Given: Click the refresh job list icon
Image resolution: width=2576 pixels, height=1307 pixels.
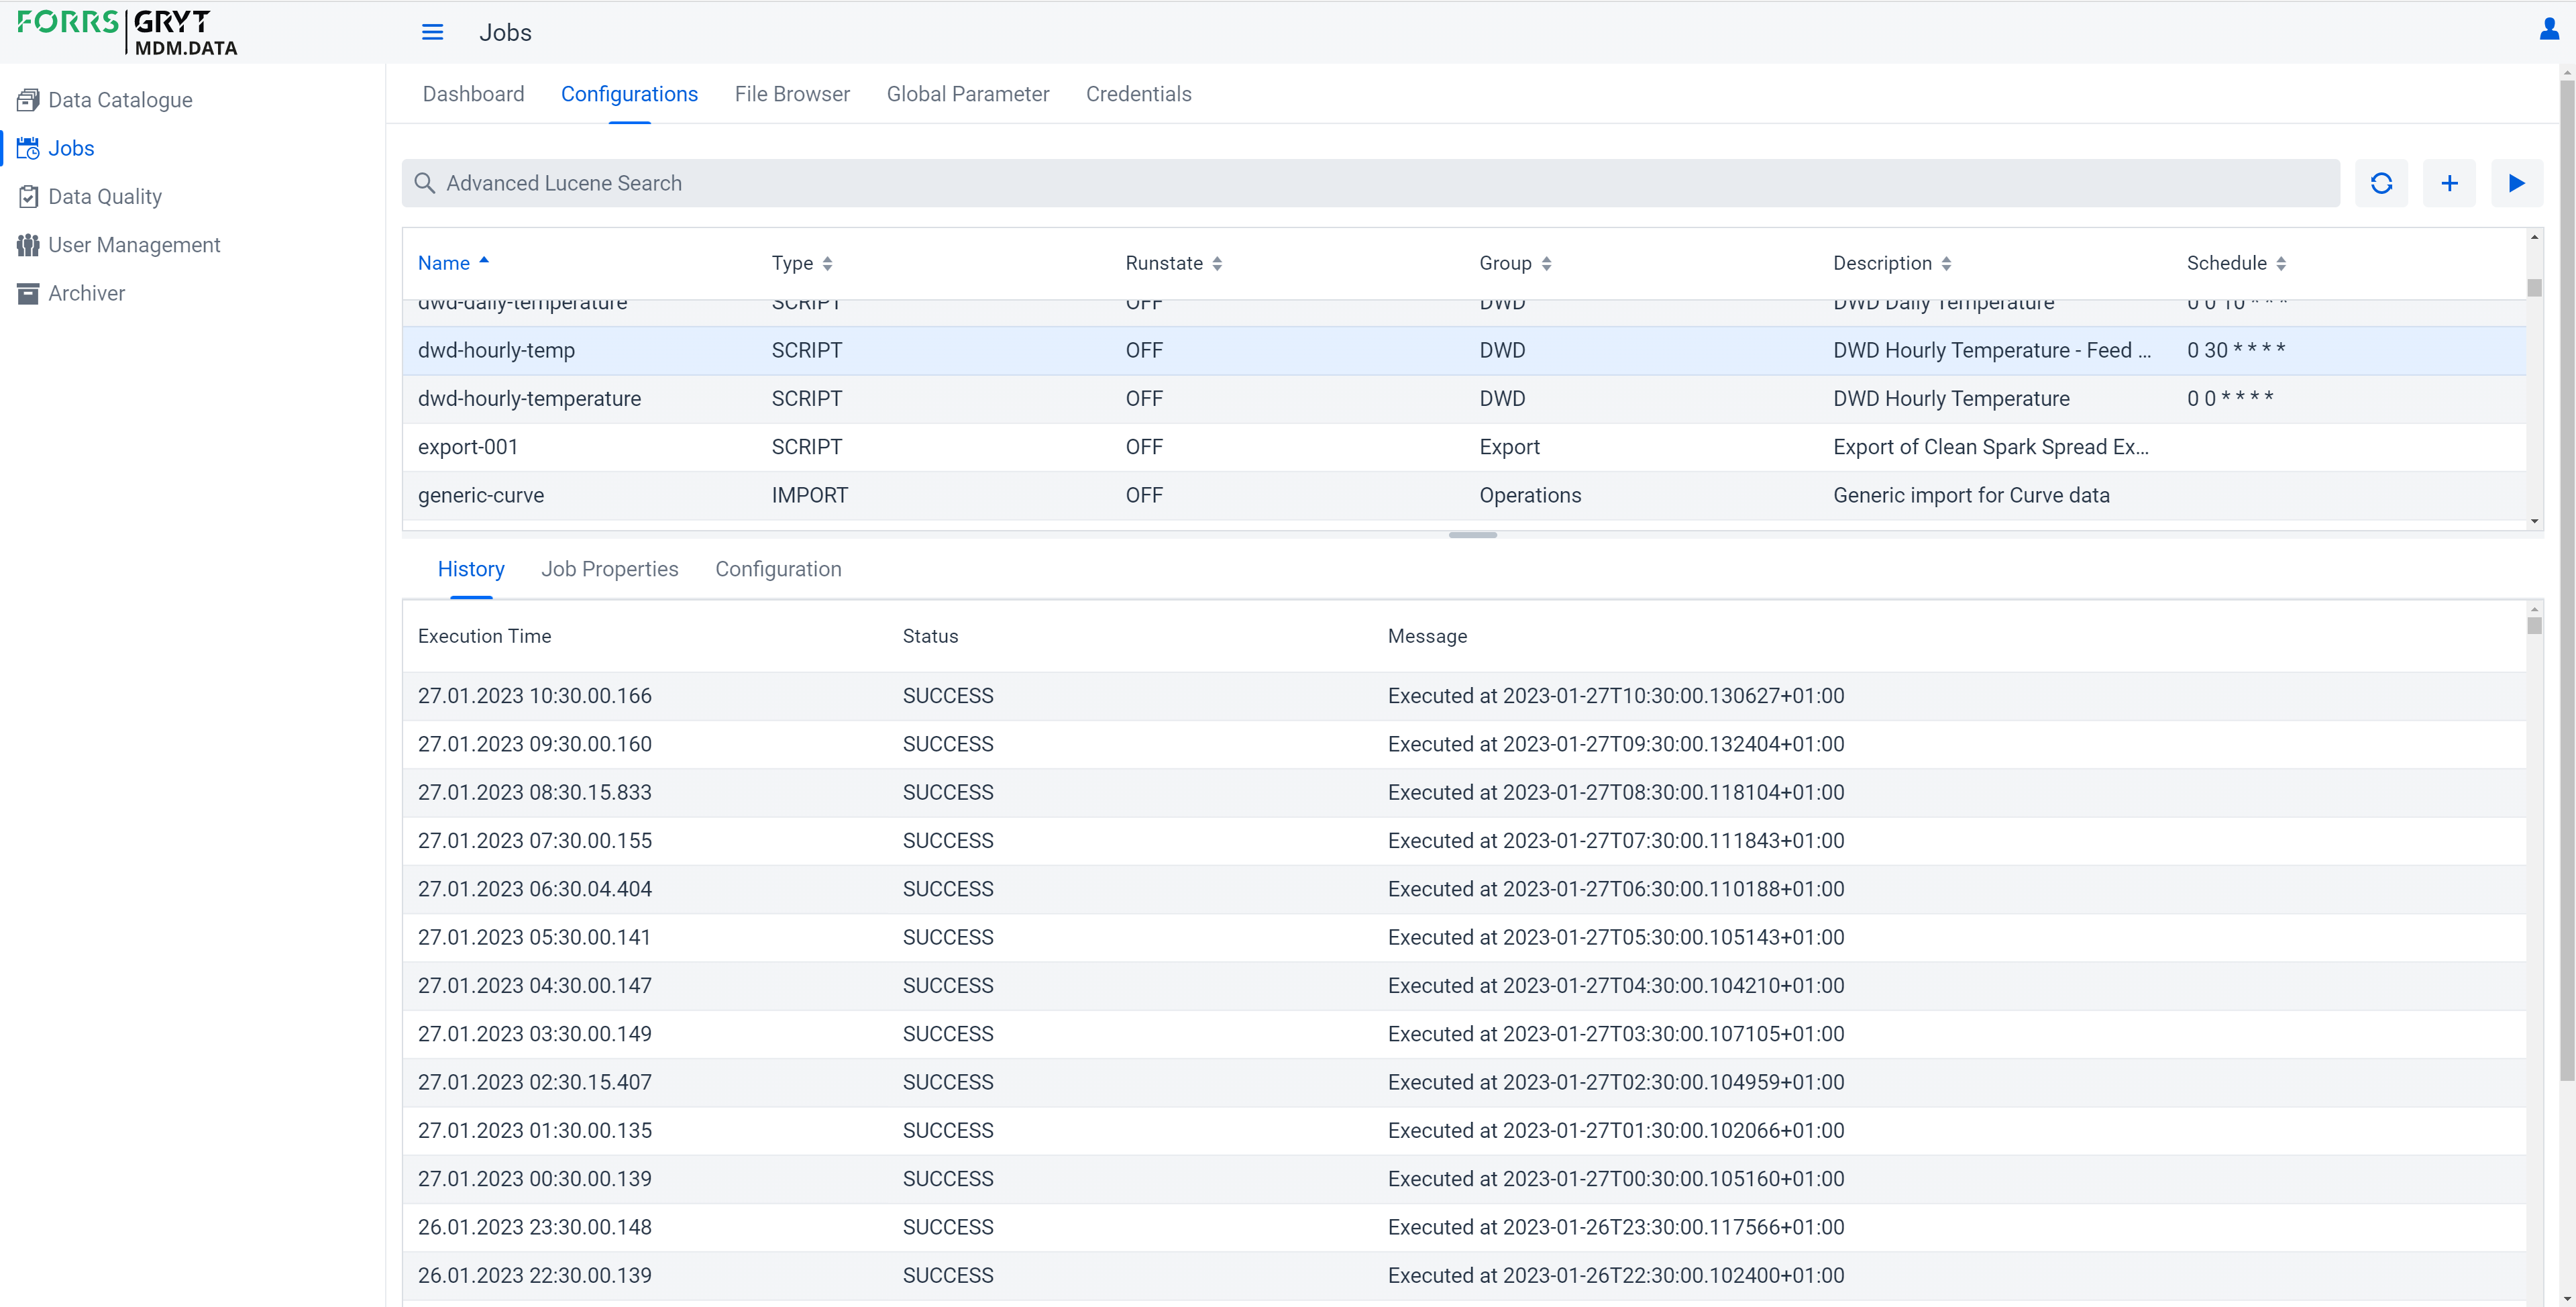Looking at the screenshot, I should [2381, 183].
